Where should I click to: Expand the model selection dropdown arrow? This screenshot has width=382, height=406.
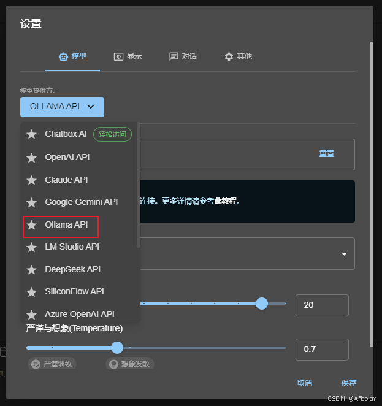click(344, 254)
